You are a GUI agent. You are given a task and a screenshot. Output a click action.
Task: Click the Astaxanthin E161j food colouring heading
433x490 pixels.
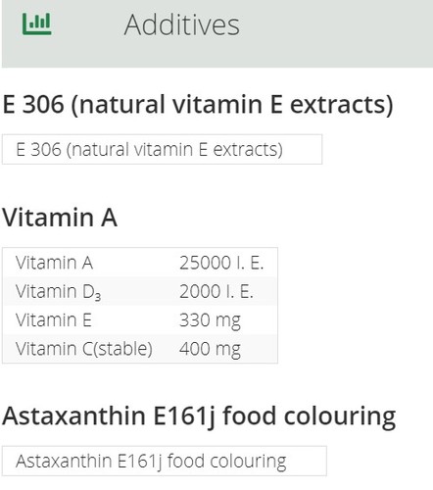point(199,417)
